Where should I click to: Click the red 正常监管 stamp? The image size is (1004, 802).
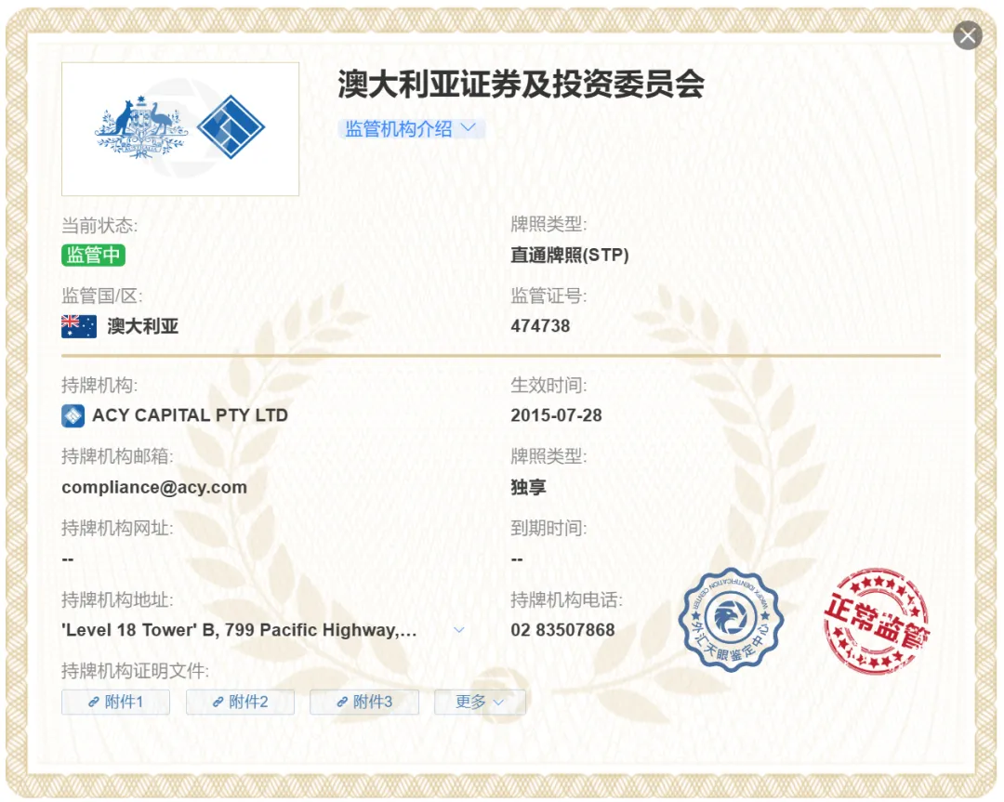(876, 622)
